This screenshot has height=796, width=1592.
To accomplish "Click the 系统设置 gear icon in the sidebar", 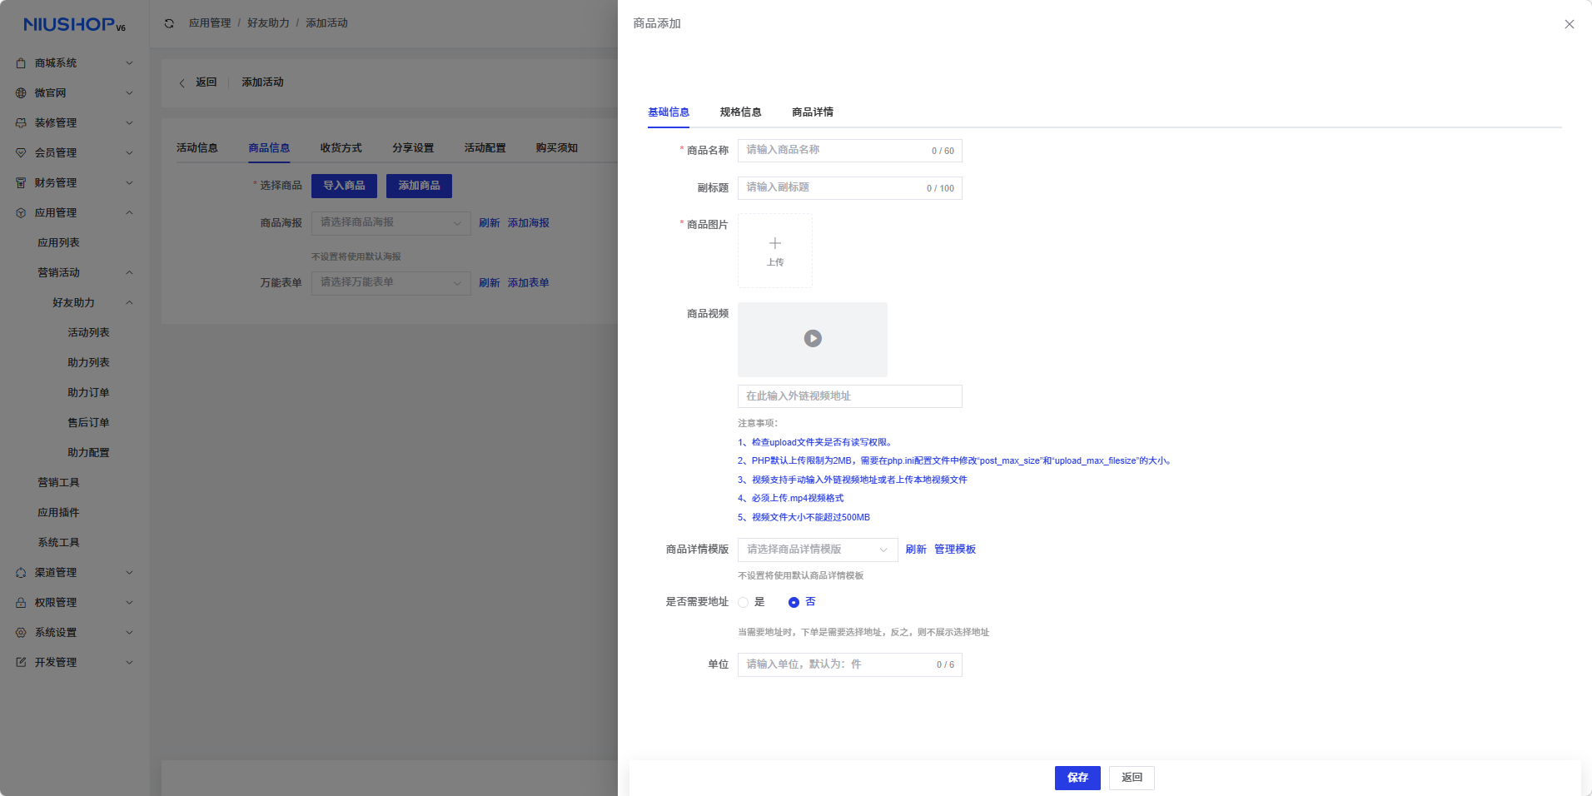I will (x=21, y=633).
